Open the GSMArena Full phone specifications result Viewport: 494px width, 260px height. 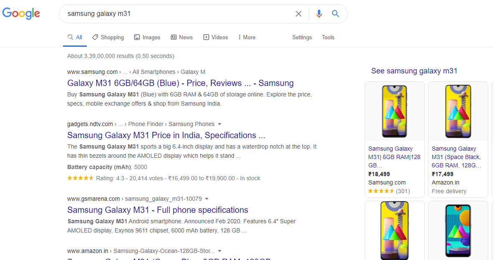157,210
